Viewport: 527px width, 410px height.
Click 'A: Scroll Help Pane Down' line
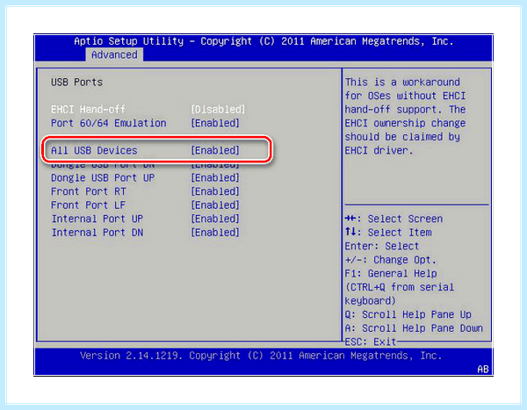414,328
